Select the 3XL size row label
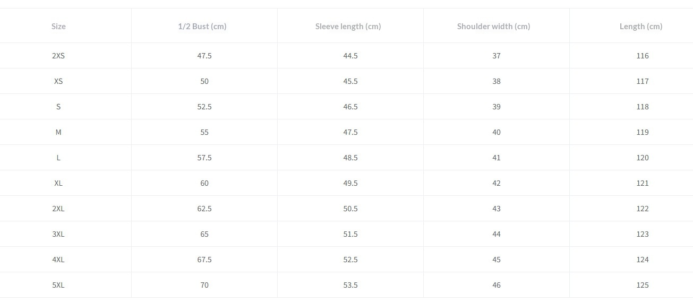This screenshot has width=693, height=302. 58,234
